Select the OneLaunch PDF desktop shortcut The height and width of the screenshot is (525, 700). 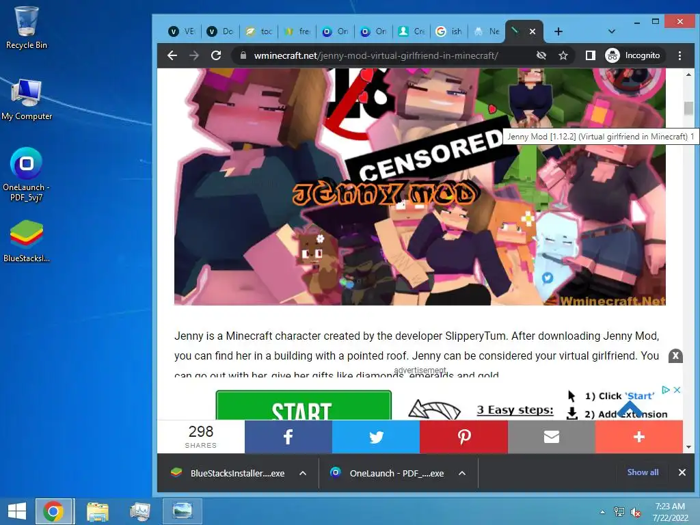point(27,174)
